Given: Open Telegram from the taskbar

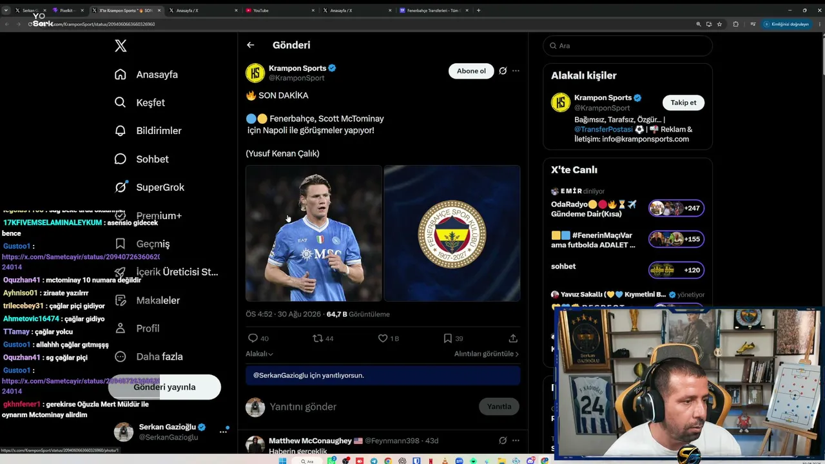Looking at the screenshot, I should [x=374, y=461].
